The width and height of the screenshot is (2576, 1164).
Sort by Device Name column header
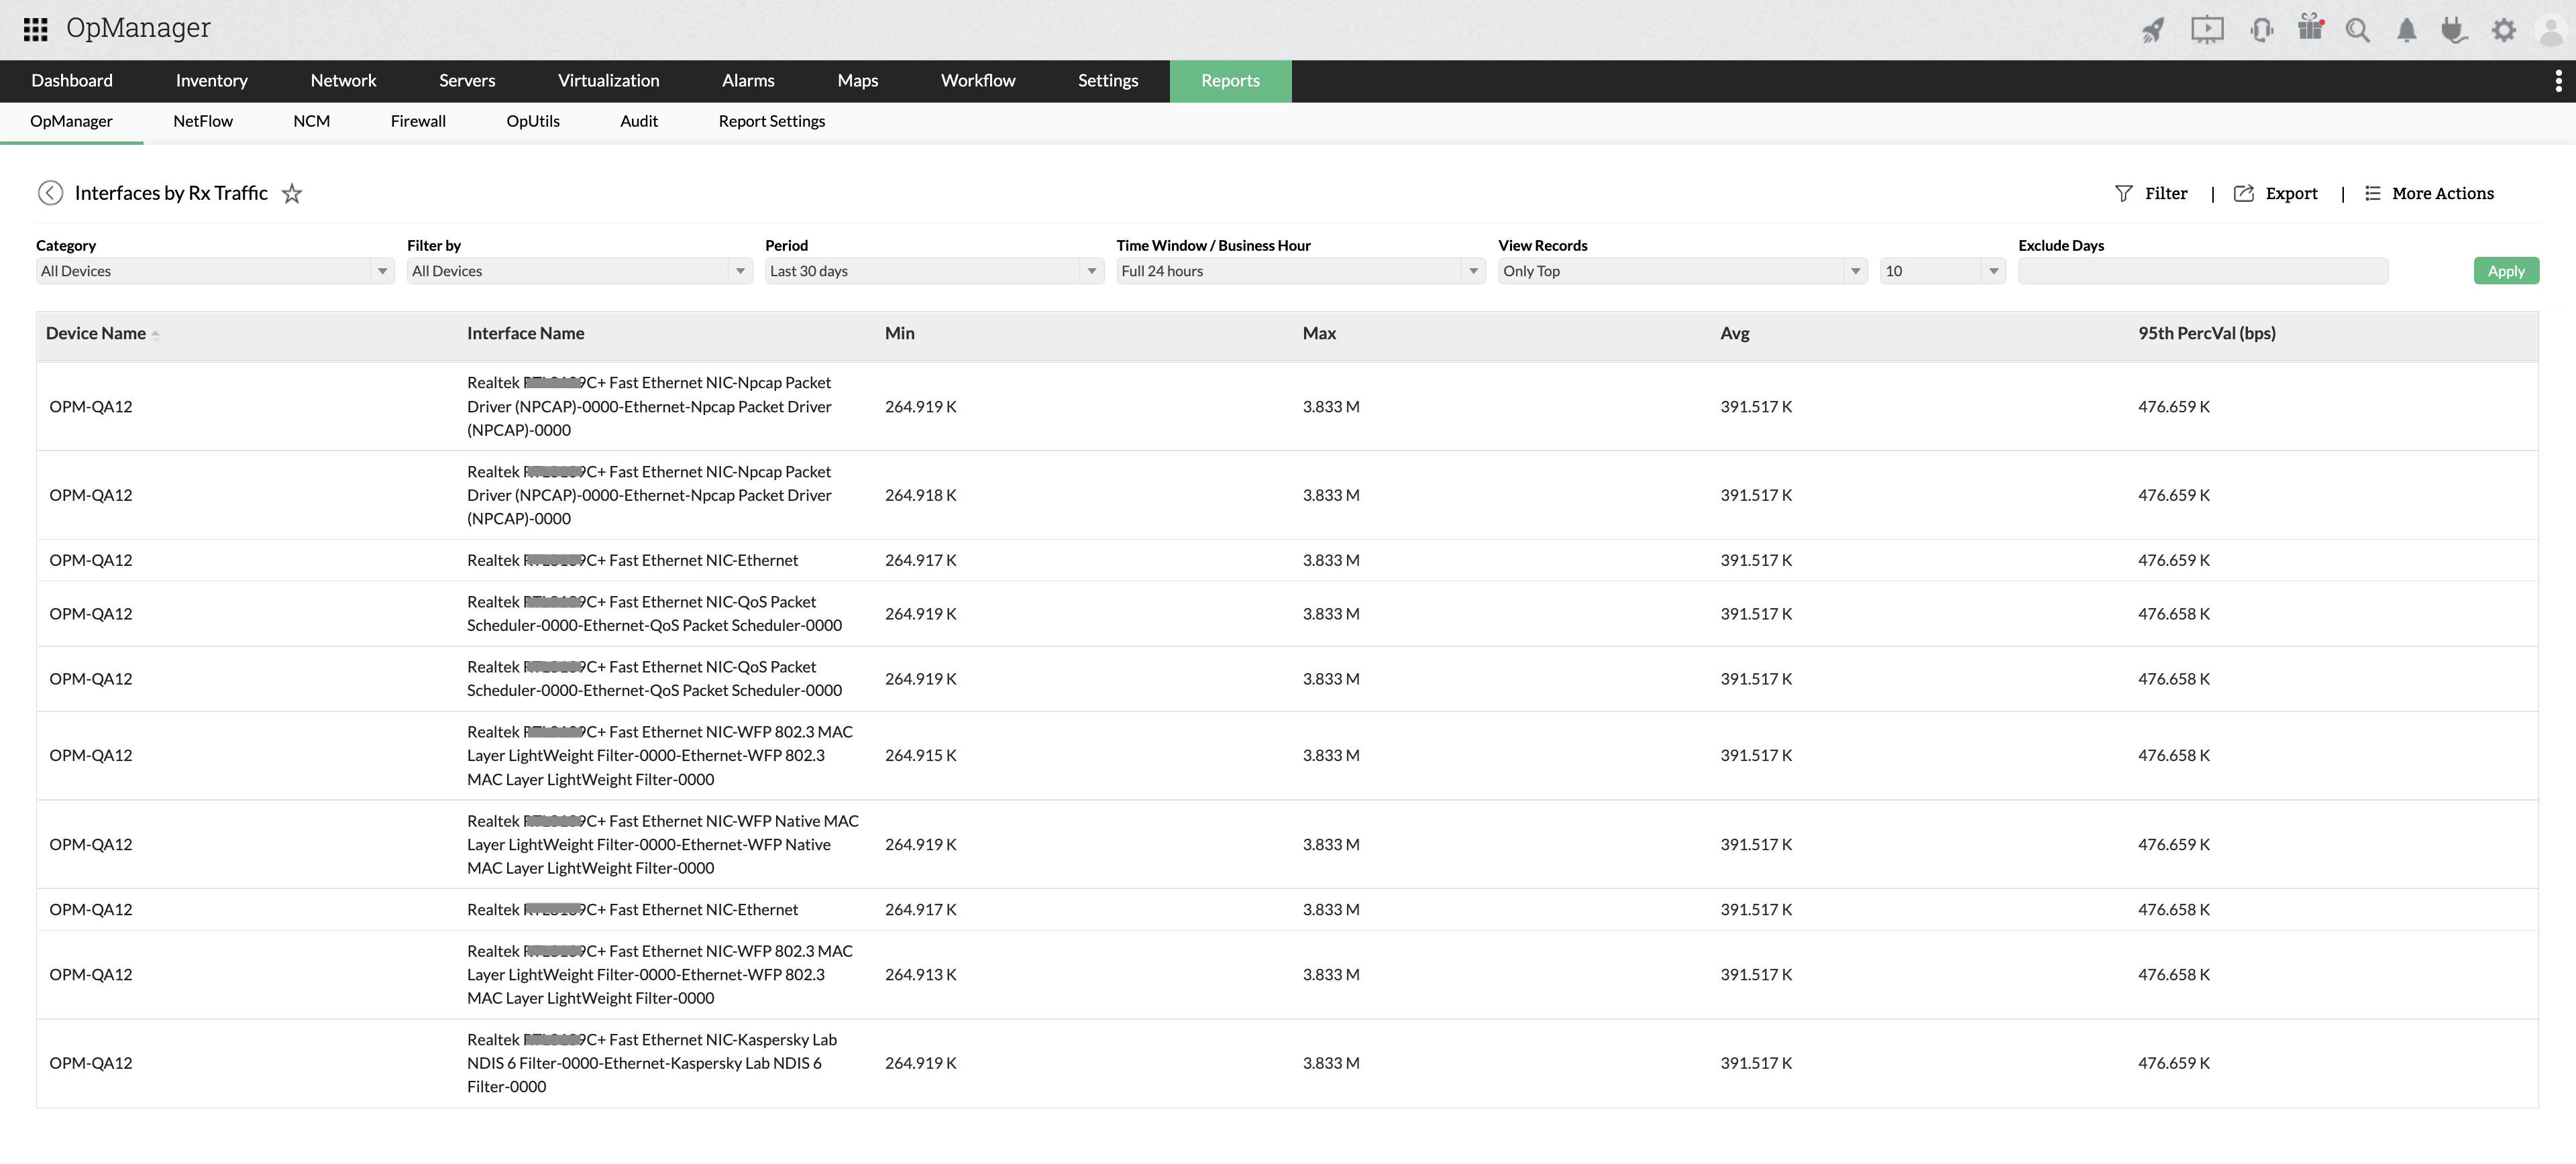96,334
